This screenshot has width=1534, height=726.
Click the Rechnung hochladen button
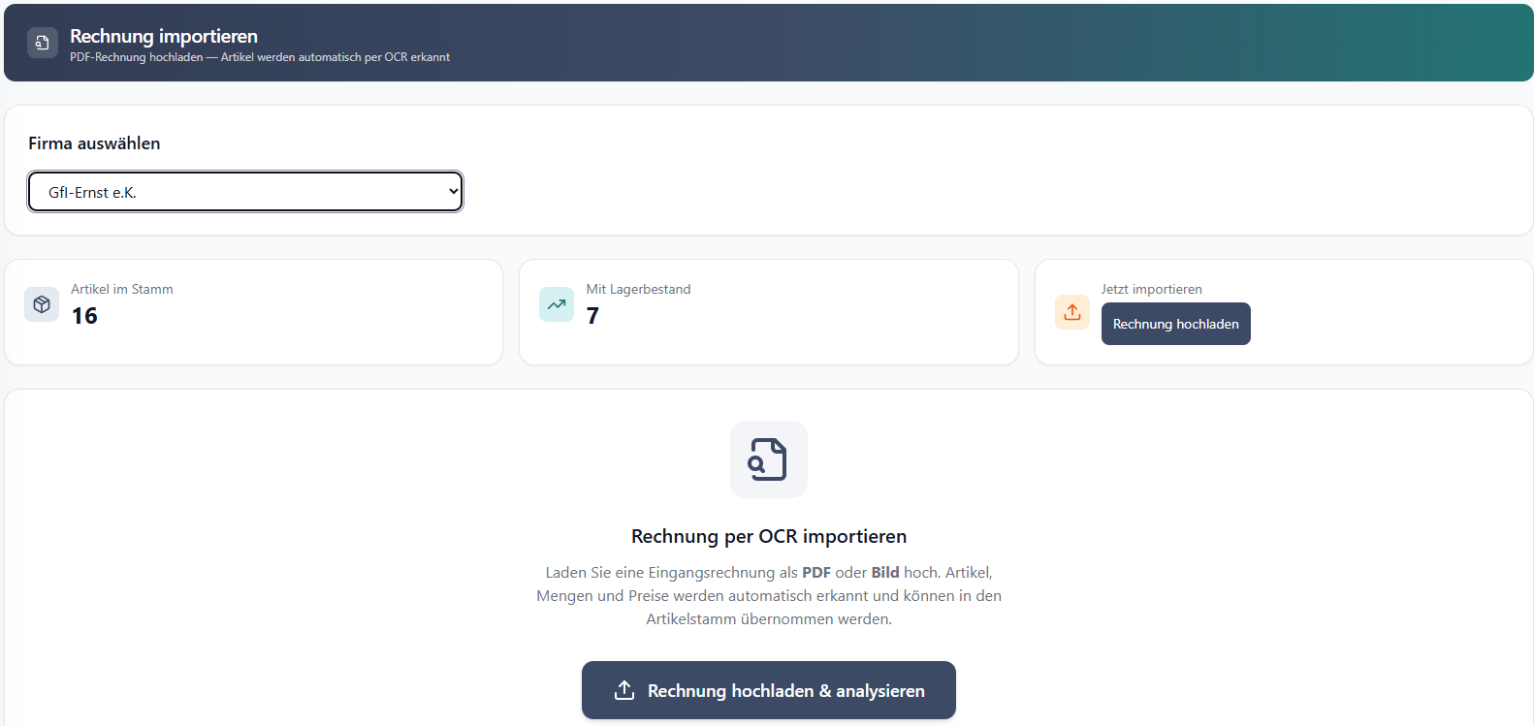point(1175,324)
